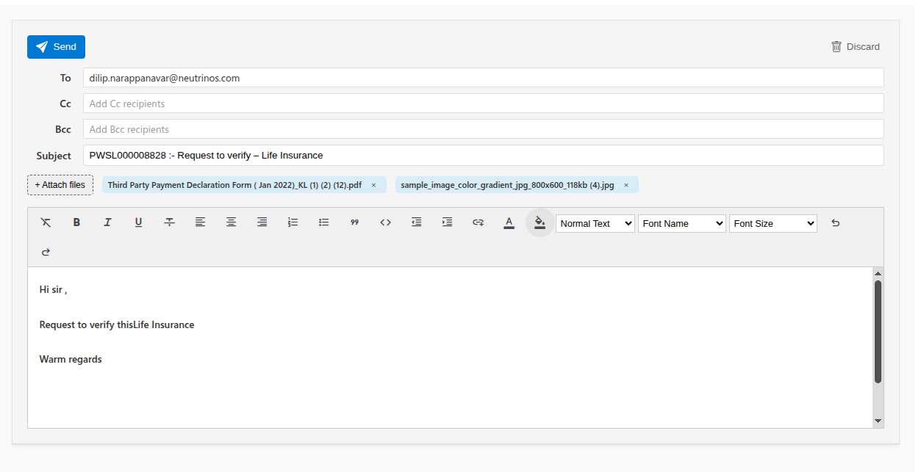
Task: Open the Normal Text style dropdown
Action: click(595, 223)
